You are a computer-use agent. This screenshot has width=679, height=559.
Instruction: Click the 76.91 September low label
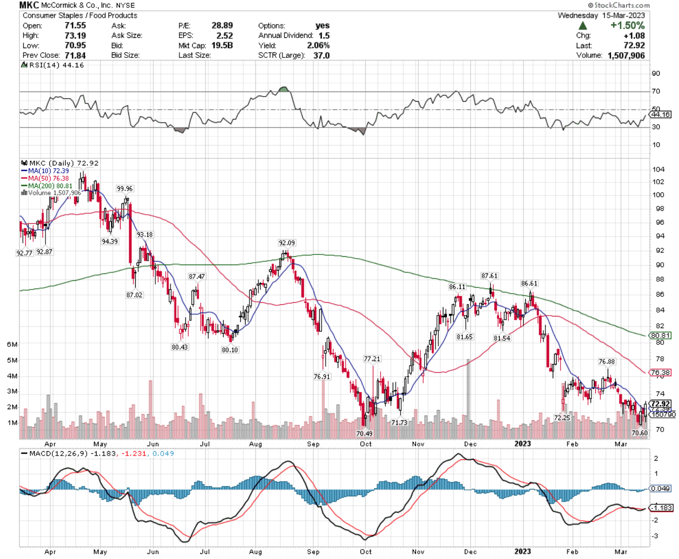tap(322, 377)
